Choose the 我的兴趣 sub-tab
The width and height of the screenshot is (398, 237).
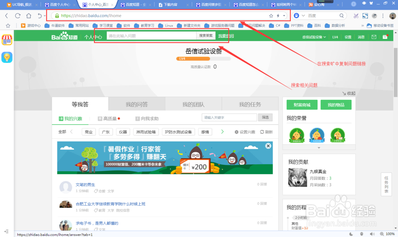(70, 118)
